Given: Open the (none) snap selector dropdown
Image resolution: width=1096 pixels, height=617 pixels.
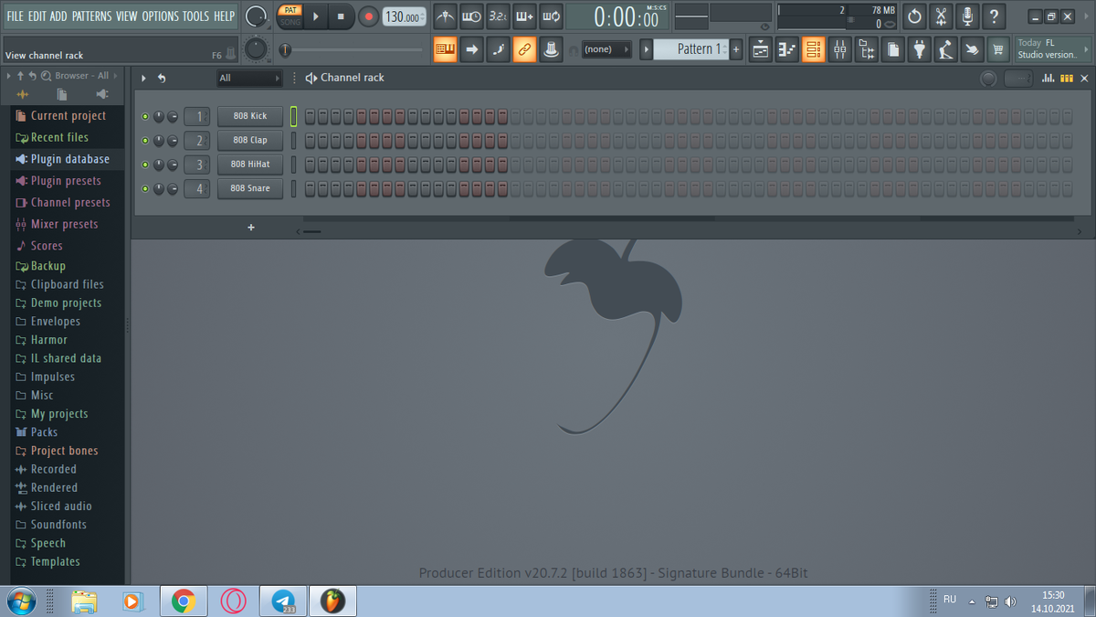Looking at the screenshot, I should click(x=606, y=49).
